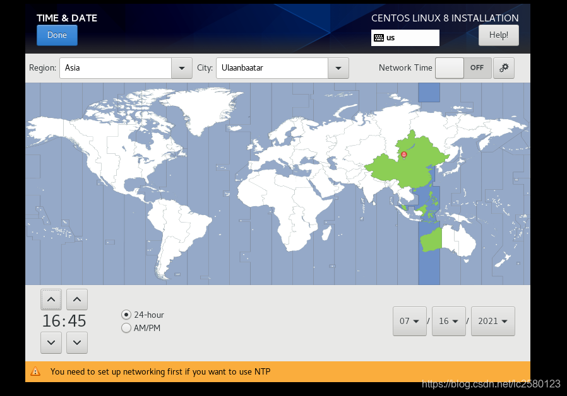Decrease the minutes with the down arrow
The image size is (567, 396).
coord(76,342)
